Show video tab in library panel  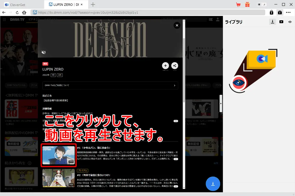click(281, 22)
